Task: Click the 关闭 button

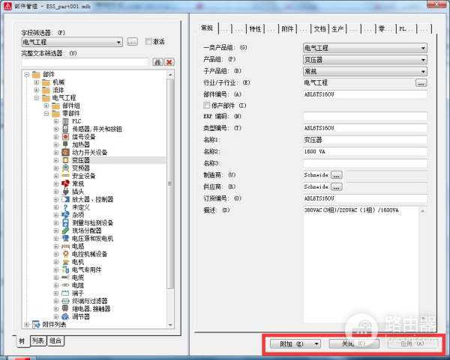Action: pyautogui.click(x=354, y=344)
